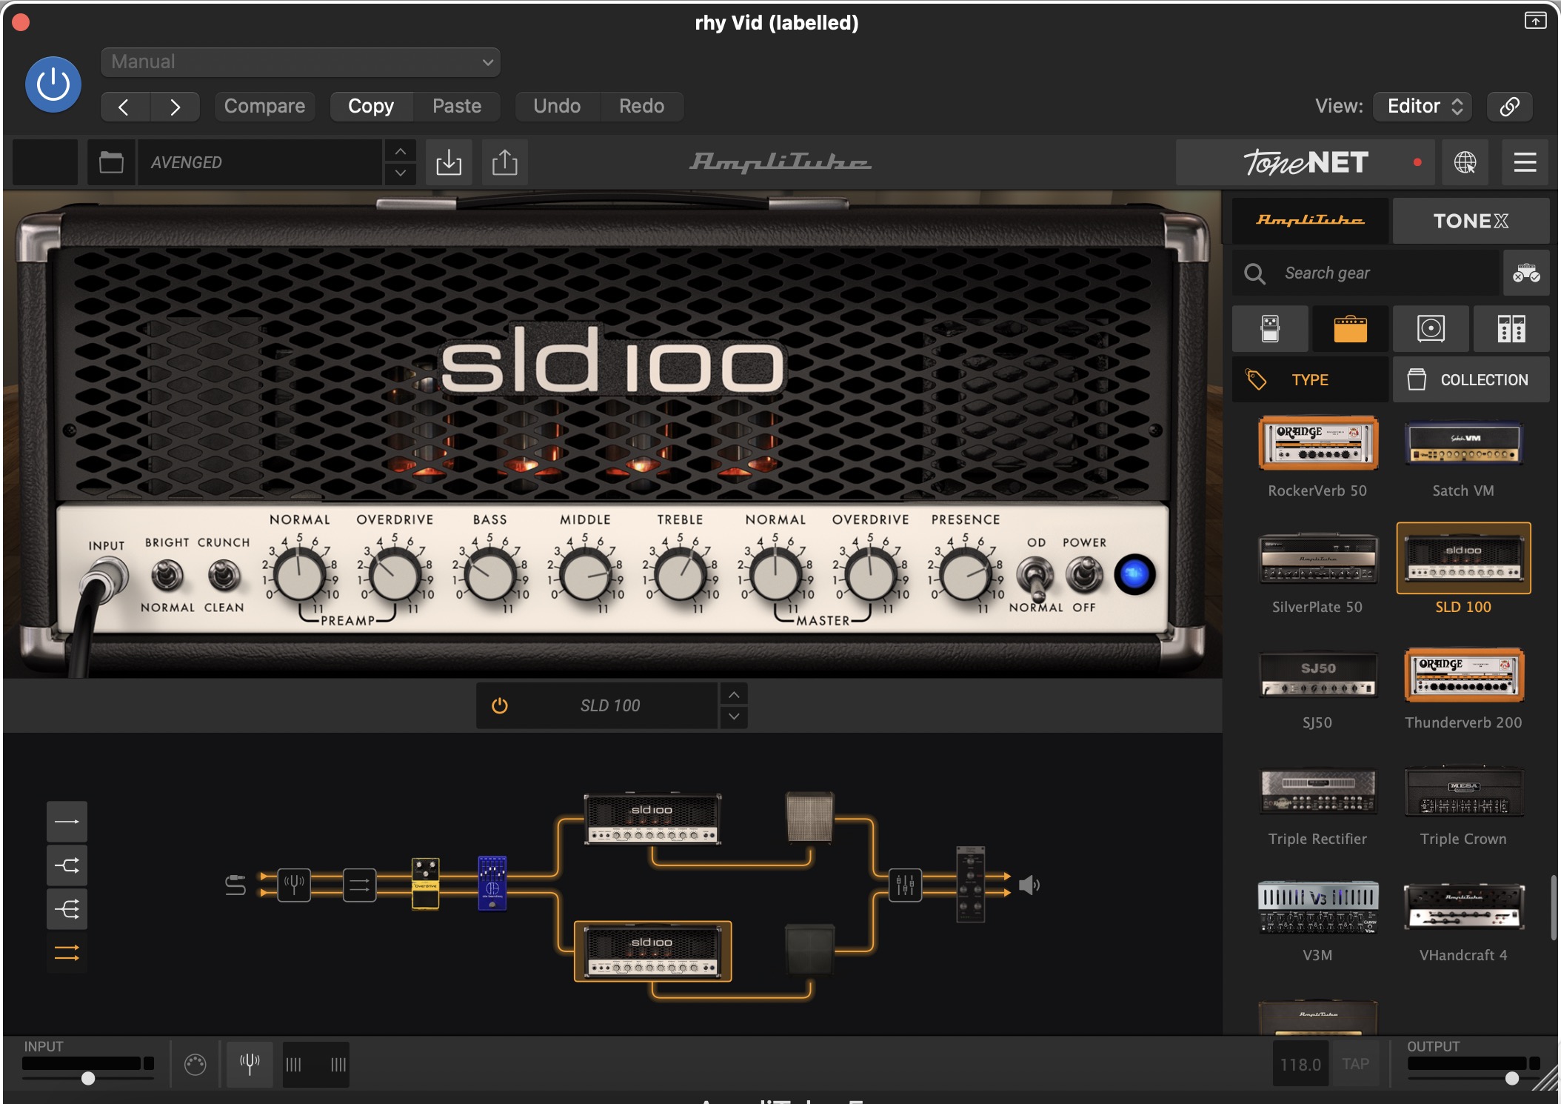Viewport: 1561px width, 1104px height.
Task: Select the rack effects gear category icon
Action: (x=1511, y=328)
